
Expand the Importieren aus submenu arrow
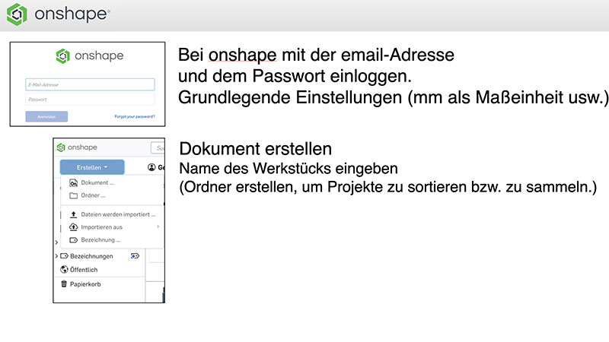[158, 226]
